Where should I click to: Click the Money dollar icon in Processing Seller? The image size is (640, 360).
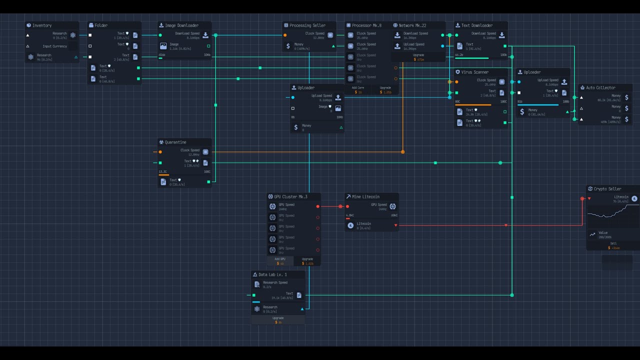click(288, 46)
